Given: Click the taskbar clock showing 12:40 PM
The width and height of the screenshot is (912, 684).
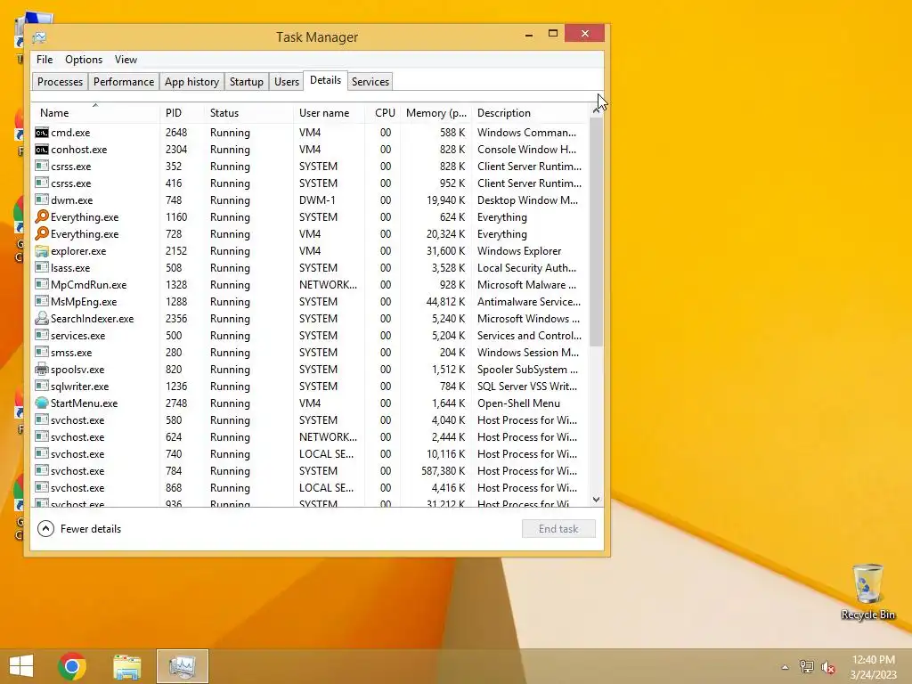Looking at the screenshot, I should [x=873, y=666].
